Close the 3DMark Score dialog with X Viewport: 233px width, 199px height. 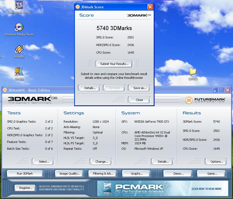tap(150, 7)
